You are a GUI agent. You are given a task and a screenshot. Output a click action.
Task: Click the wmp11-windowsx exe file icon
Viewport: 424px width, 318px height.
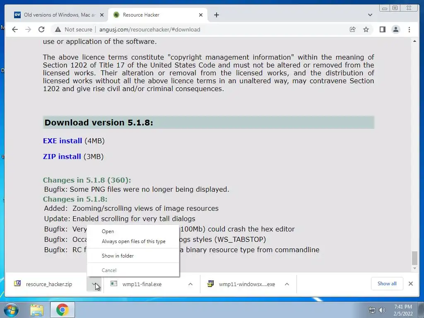pyautogui.click(x=210, y=284)
